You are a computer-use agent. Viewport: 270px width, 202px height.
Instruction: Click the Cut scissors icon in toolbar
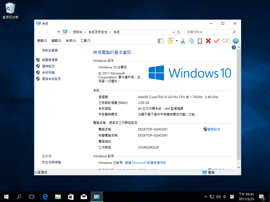(183, 41)
